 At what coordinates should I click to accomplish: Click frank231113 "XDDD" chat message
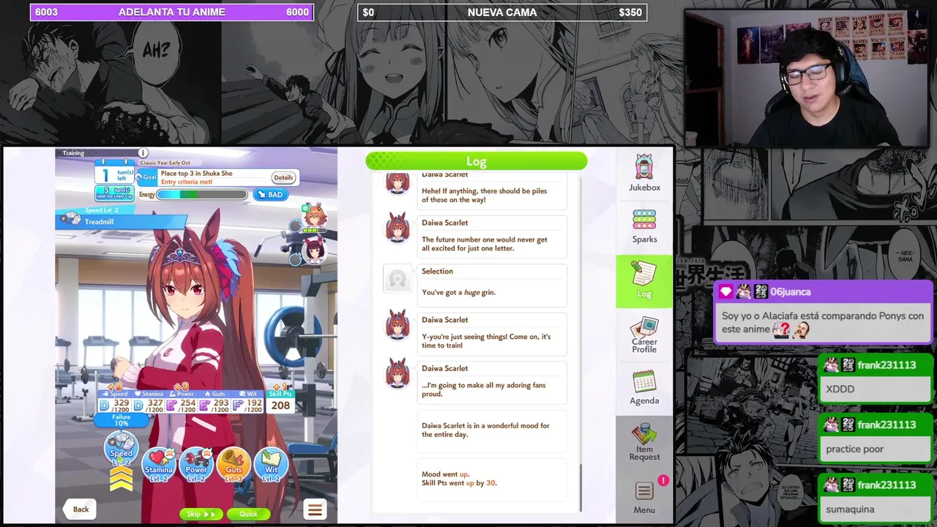[x=875, y=378]
